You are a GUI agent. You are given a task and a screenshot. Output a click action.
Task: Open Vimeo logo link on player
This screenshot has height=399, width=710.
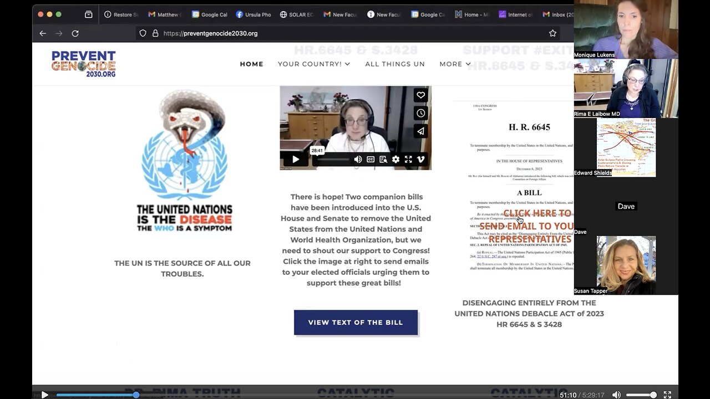(x=421, y=160)
